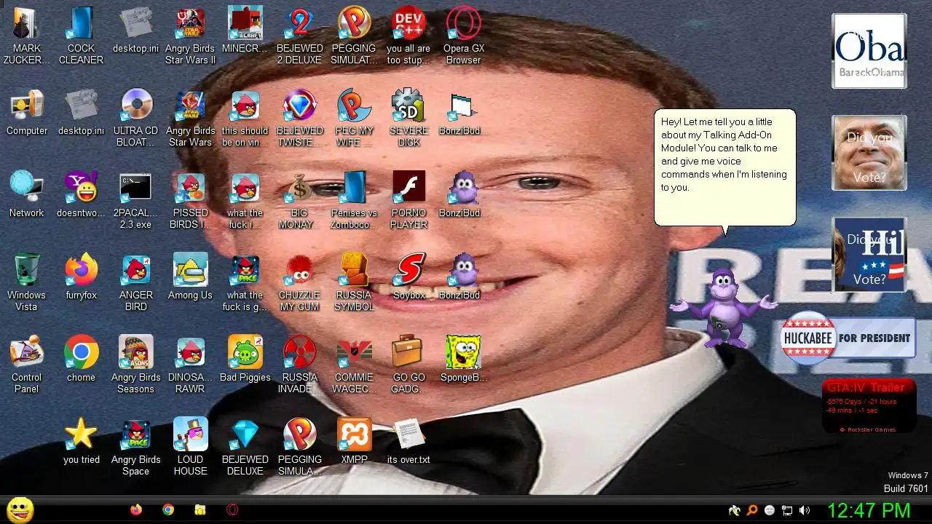Open the Control Panel desktop icon
This screenshot has height=524, width=932.
[x=27, y=365]
